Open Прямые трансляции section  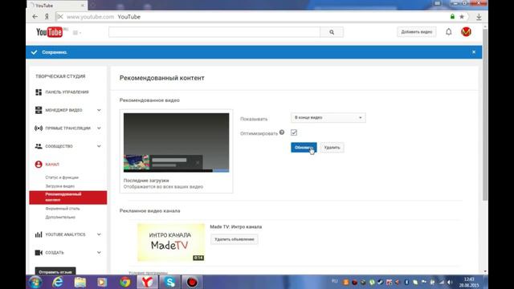pyautogui.click(x=67, y=128)
